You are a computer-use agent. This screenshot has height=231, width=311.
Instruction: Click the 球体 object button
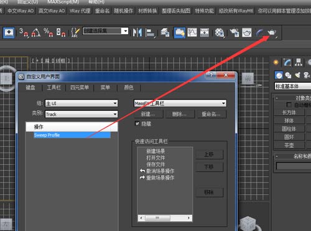289,121
